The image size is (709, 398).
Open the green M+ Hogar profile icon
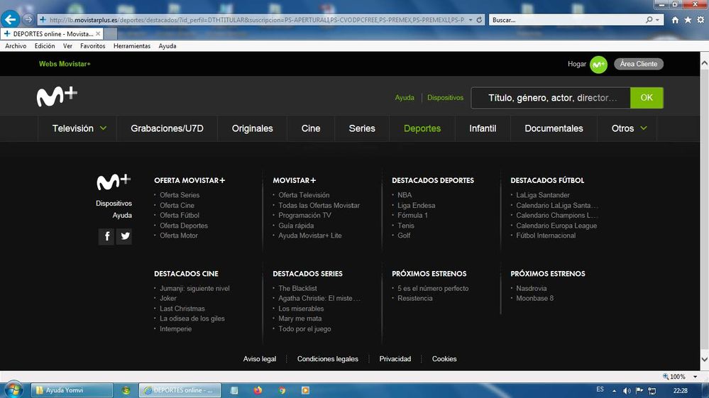point(598,64)
